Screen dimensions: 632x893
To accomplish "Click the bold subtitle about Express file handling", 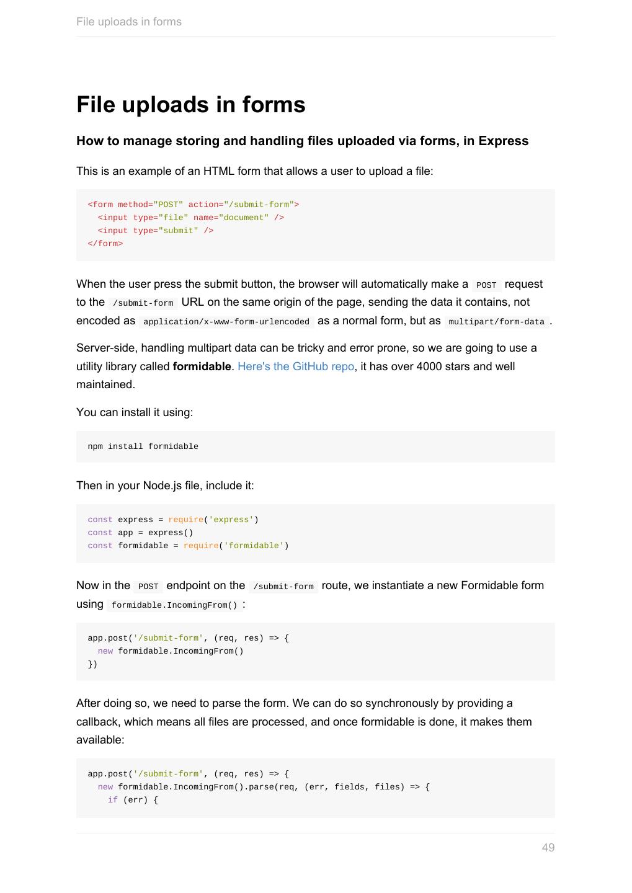I will click(x=302, y=141).
